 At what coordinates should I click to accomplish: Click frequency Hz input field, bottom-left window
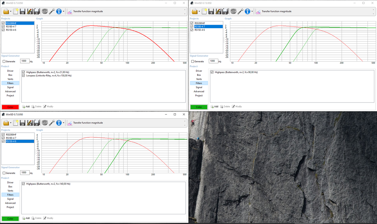coord(25,173)
